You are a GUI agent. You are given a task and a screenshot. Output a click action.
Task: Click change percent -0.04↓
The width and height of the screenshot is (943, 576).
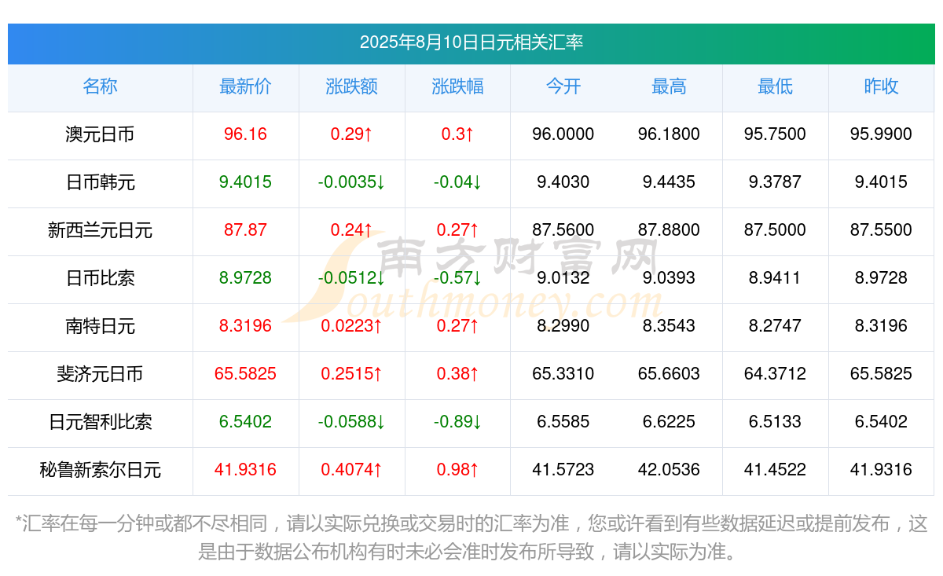click(457, 182)
